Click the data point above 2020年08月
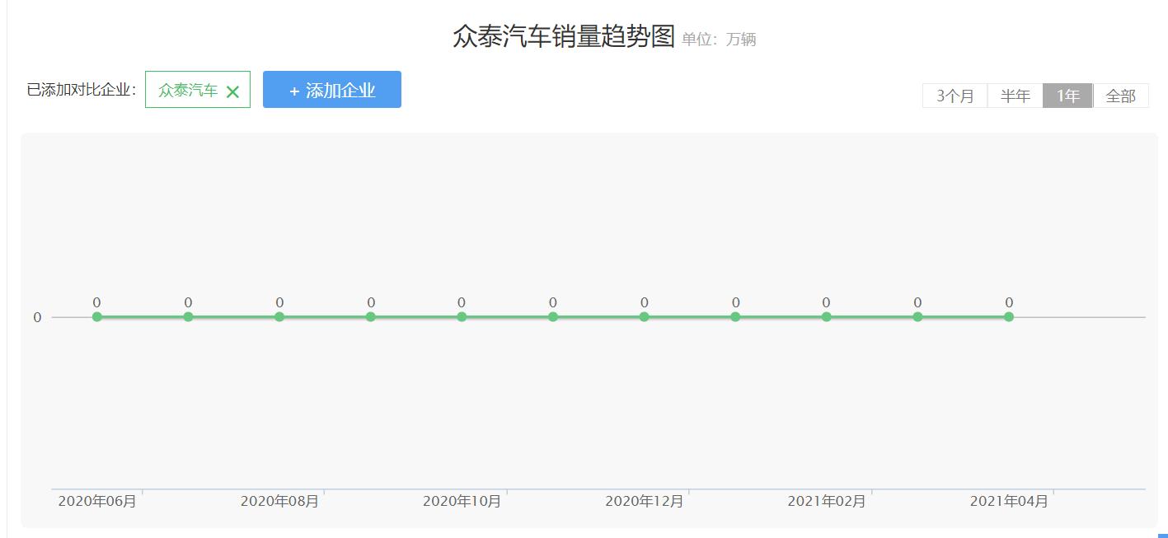 click(279, 316)
